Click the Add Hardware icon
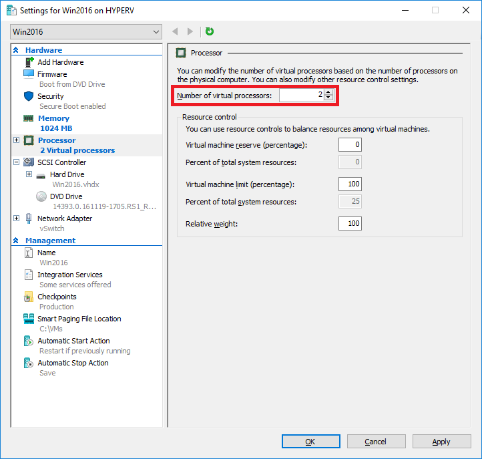 [29, 62]
